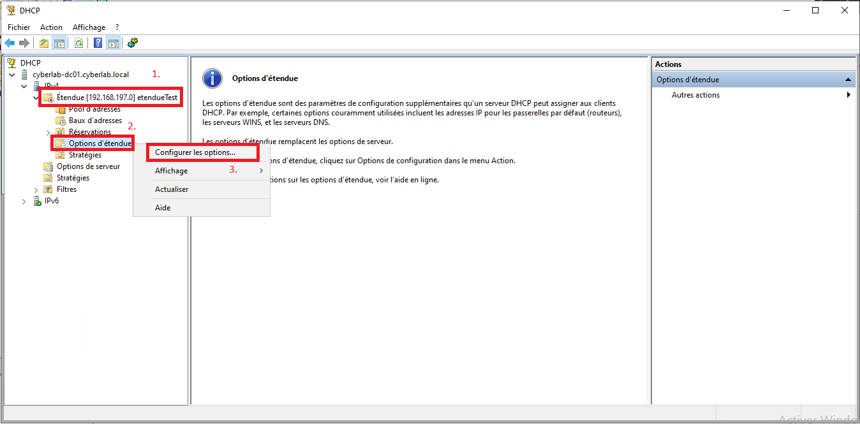The image size is (860, 424).
Task: Click the Forward arrow toolbar icon
Action: [24, 43]
